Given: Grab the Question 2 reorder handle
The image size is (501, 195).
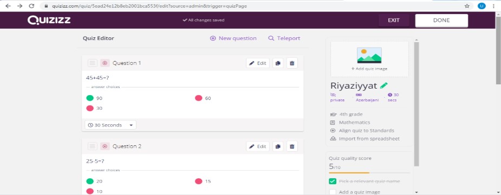Looking at the screenshot, I should [x=92, y=146].
